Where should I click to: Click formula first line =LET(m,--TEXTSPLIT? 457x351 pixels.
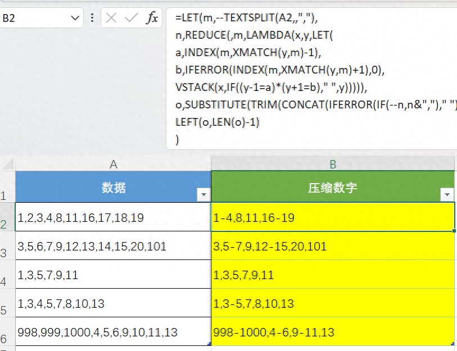(247, 18)
